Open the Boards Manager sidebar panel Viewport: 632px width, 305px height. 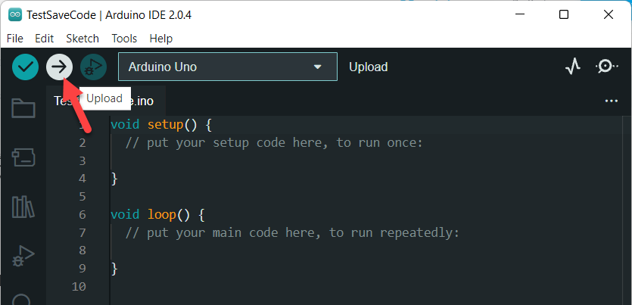point(23,157)
